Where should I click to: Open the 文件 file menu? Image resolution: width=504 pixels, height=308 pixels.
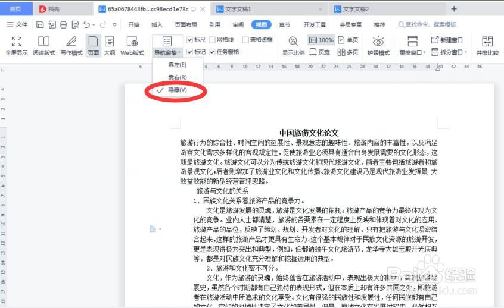click(17, 24)
